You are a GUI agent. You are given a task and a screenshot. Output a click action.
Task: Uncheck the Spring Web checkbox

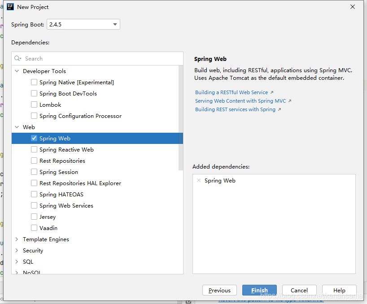[x=34, y=138]
